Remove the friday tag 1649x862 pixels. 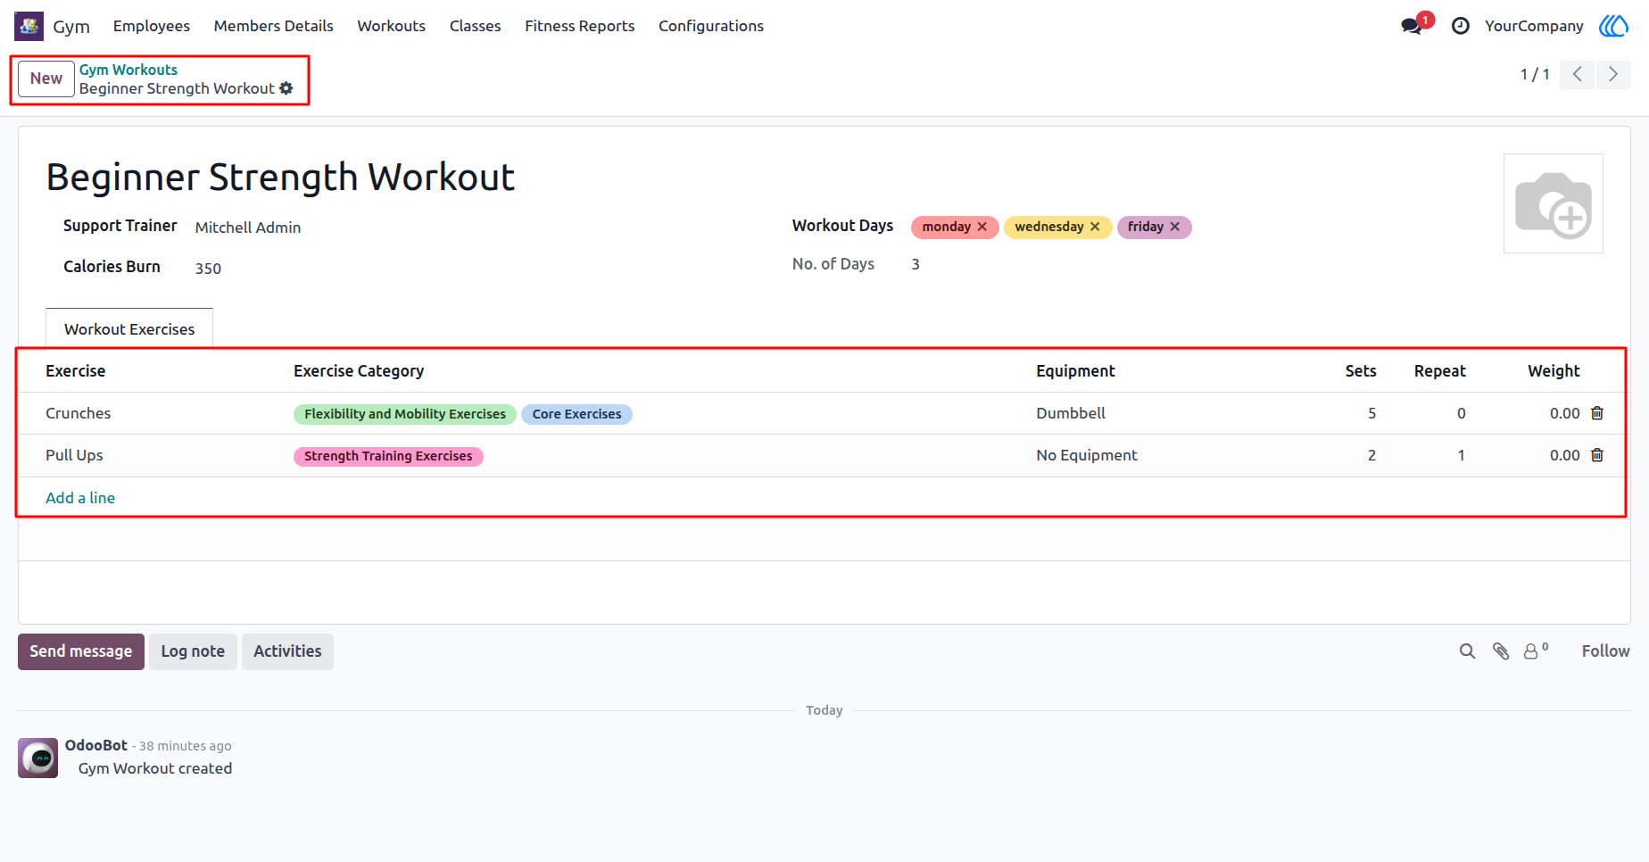pyautogui.click(x=1175, y=227)
